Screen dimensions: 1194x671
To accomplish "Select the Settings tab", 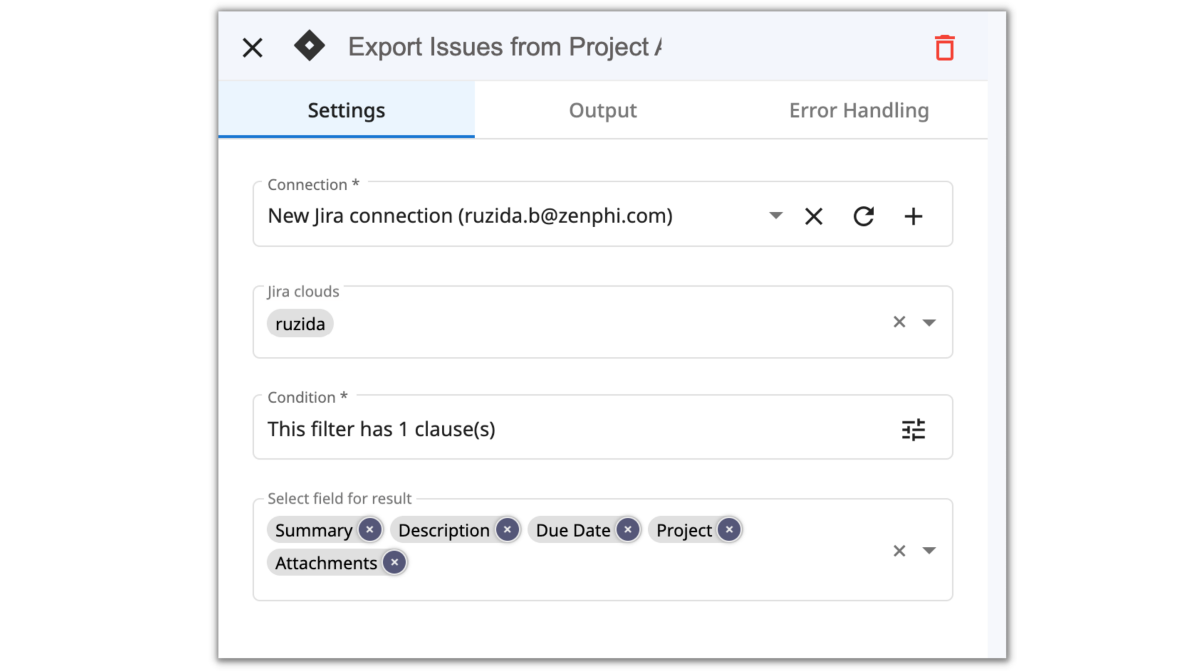I will 346,110.
